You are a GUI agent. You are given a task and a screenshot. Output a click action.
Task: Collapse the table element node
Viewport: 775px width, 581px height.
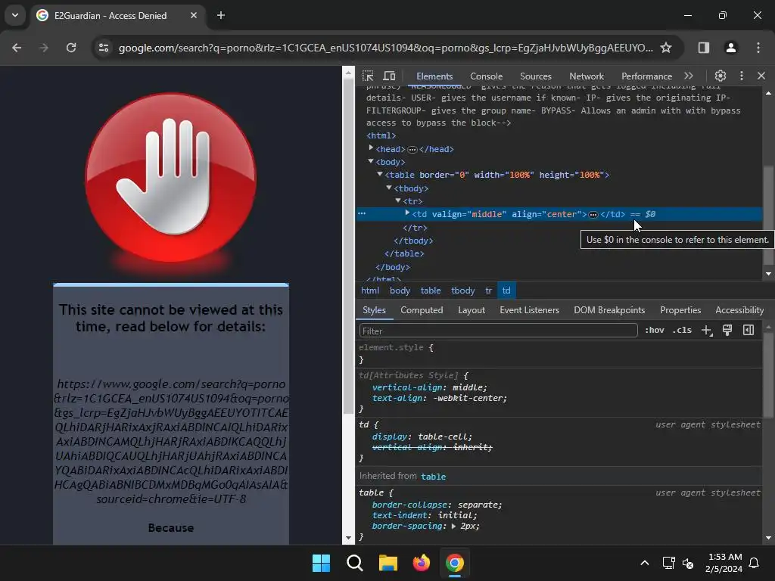pyautogui.click(x=380, y=174)
